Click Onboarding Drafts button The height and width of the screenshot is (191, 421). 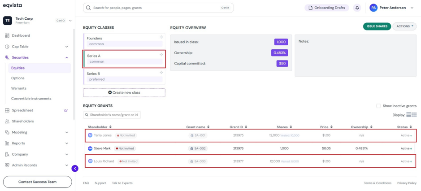(327, 8)
